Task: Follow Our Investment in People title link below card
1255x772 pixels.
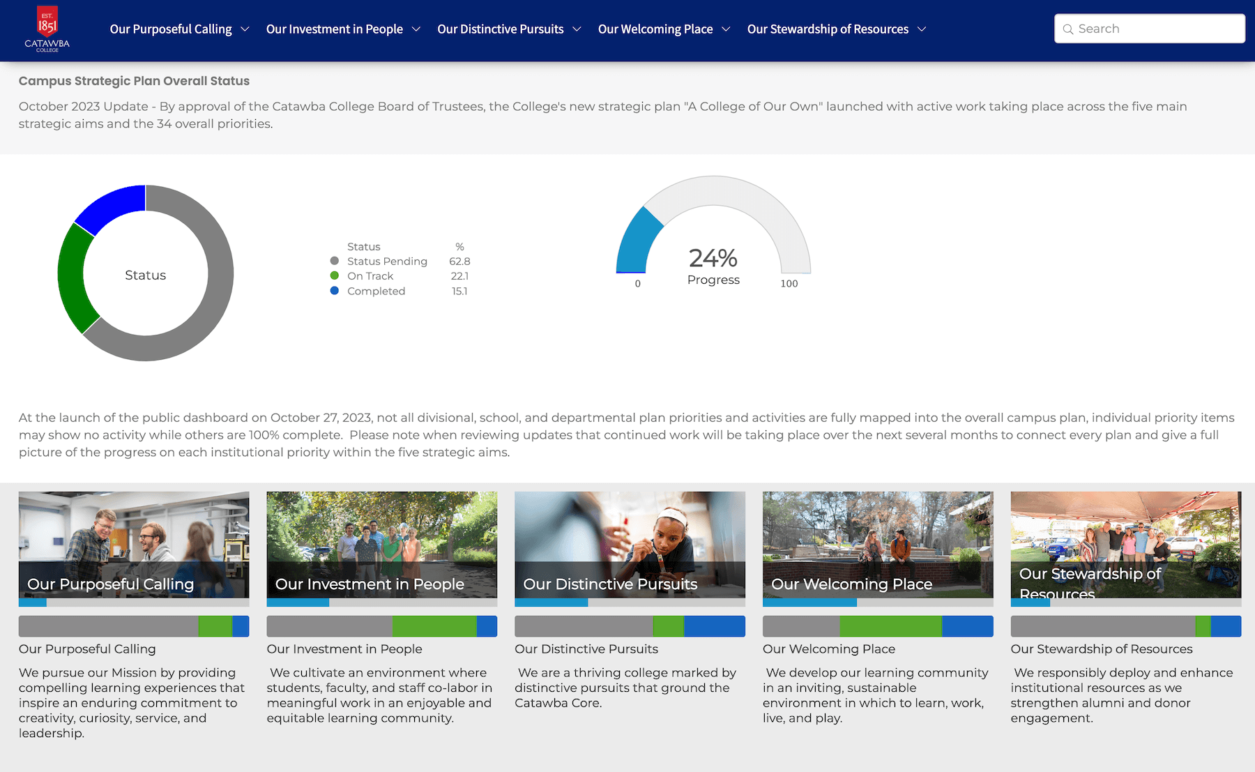Action: click(344, 649)
